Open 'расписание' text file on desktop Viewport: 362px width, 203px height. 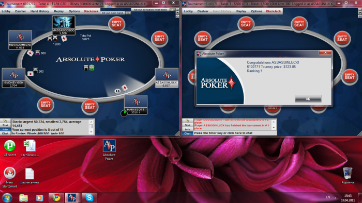[29, 176]
